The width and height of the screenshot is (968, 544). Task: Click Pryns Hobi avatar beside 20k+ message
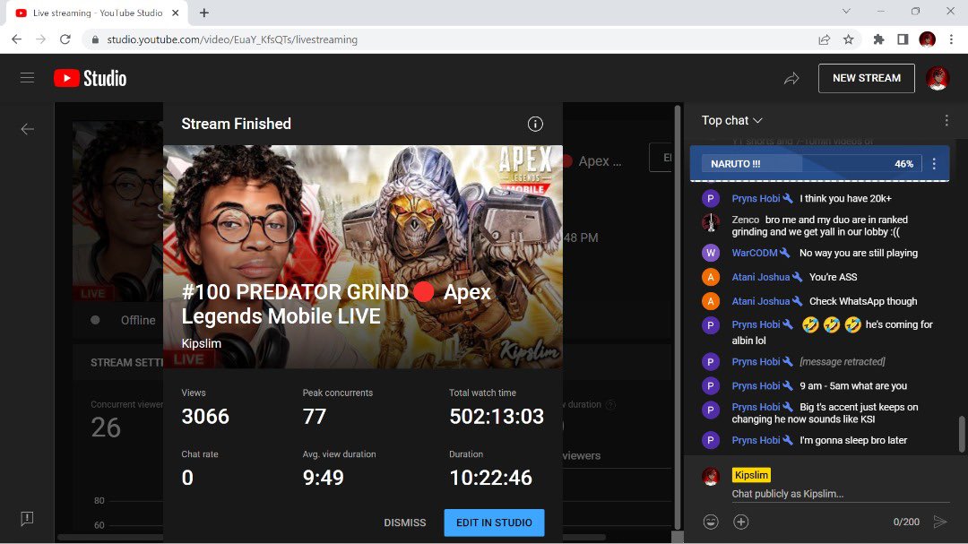[x=711, y=199]
